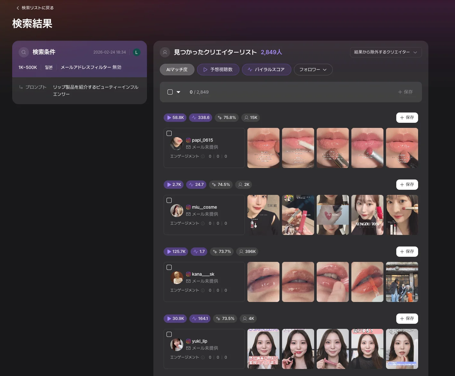This screenshot has height=376, width=455.
Task: Click the search magnifier icon beside 検索条件
Action: click(x=24, y=52)
